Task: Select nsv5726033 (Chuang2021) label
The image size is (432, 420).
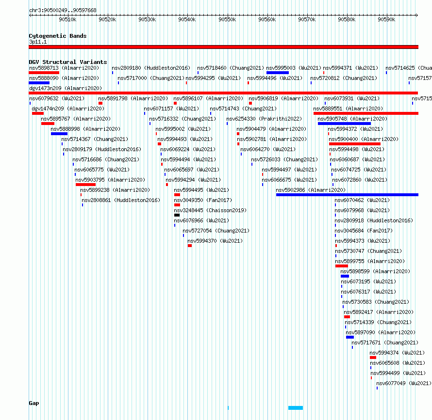Action: point(284,159)
